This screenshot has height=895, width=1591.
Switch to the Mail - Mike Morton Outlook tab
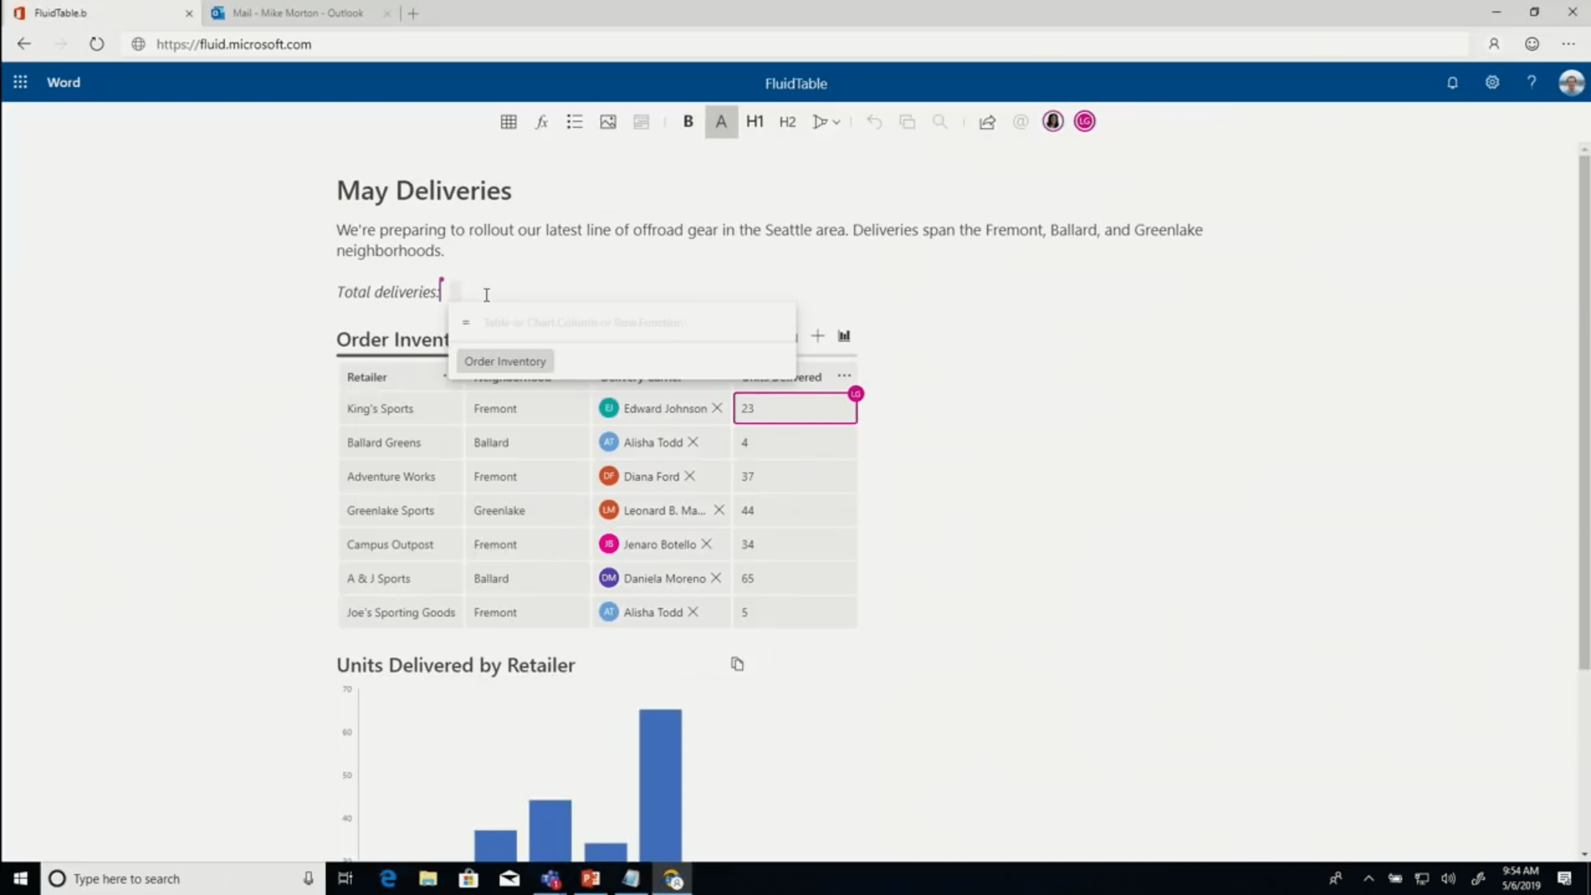(x=298, y=13)
